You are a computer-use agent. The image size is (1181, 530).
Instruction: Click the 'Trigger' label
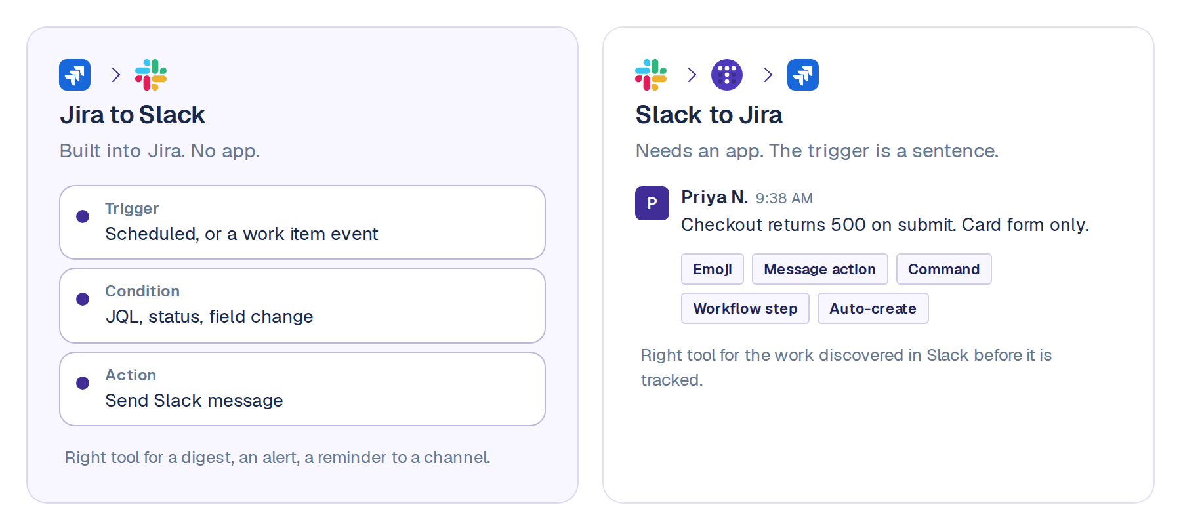point(132,209)
